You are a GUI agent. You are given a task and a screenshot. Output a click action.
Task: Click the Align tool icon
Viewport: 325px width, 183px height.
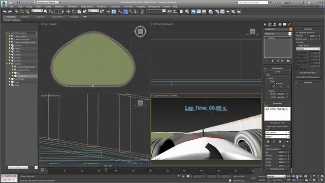tap(175, 12)
